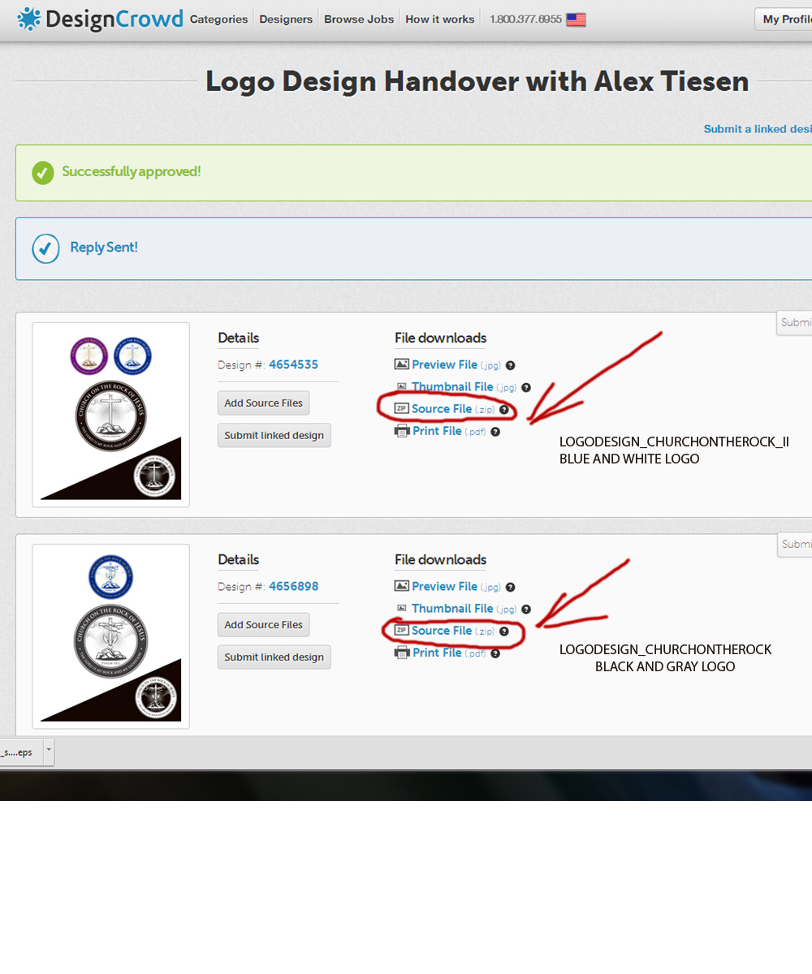Download Preview File for design 4656898
The width and height of the screenshot is (812, 974).
point(444,586)
